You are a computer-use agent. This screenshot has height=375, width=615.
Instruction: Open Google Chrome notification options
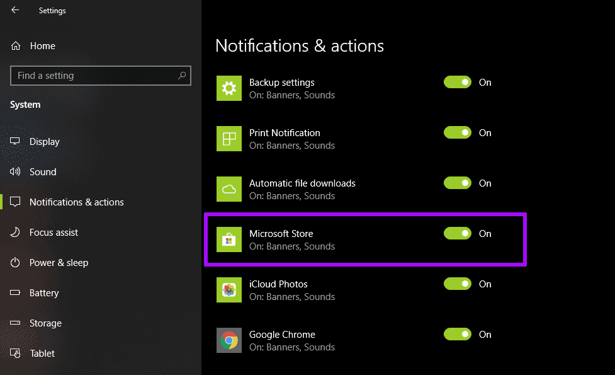[282, 334]
